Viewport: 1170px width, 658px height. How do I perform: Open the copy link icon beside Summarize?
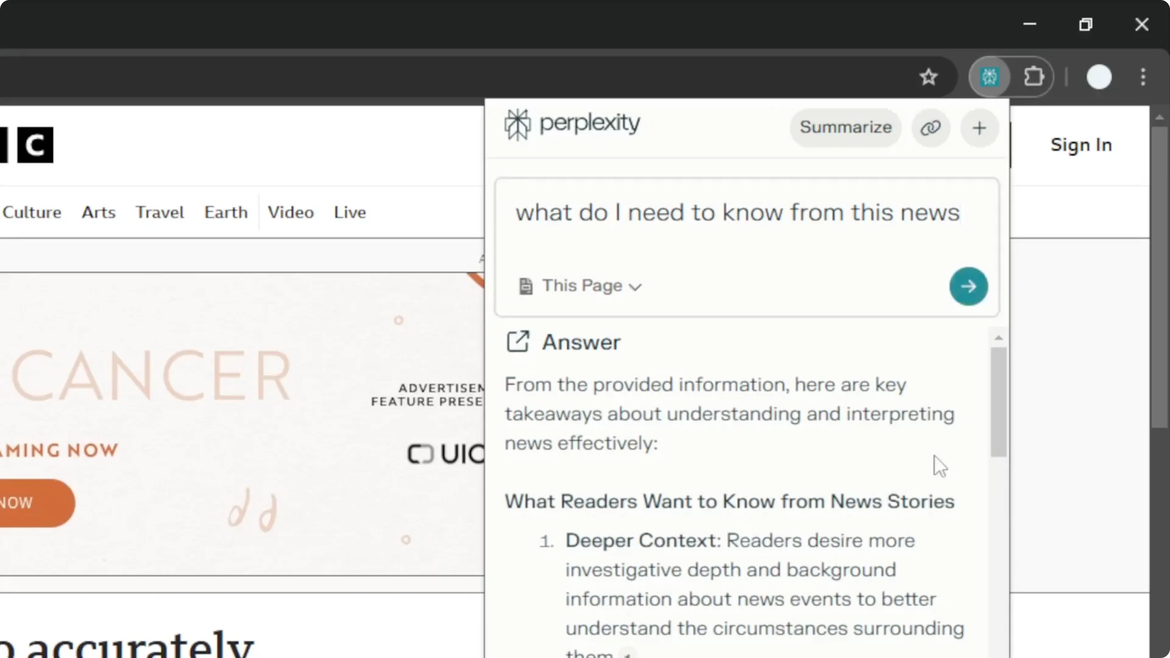tap(931, 128)
